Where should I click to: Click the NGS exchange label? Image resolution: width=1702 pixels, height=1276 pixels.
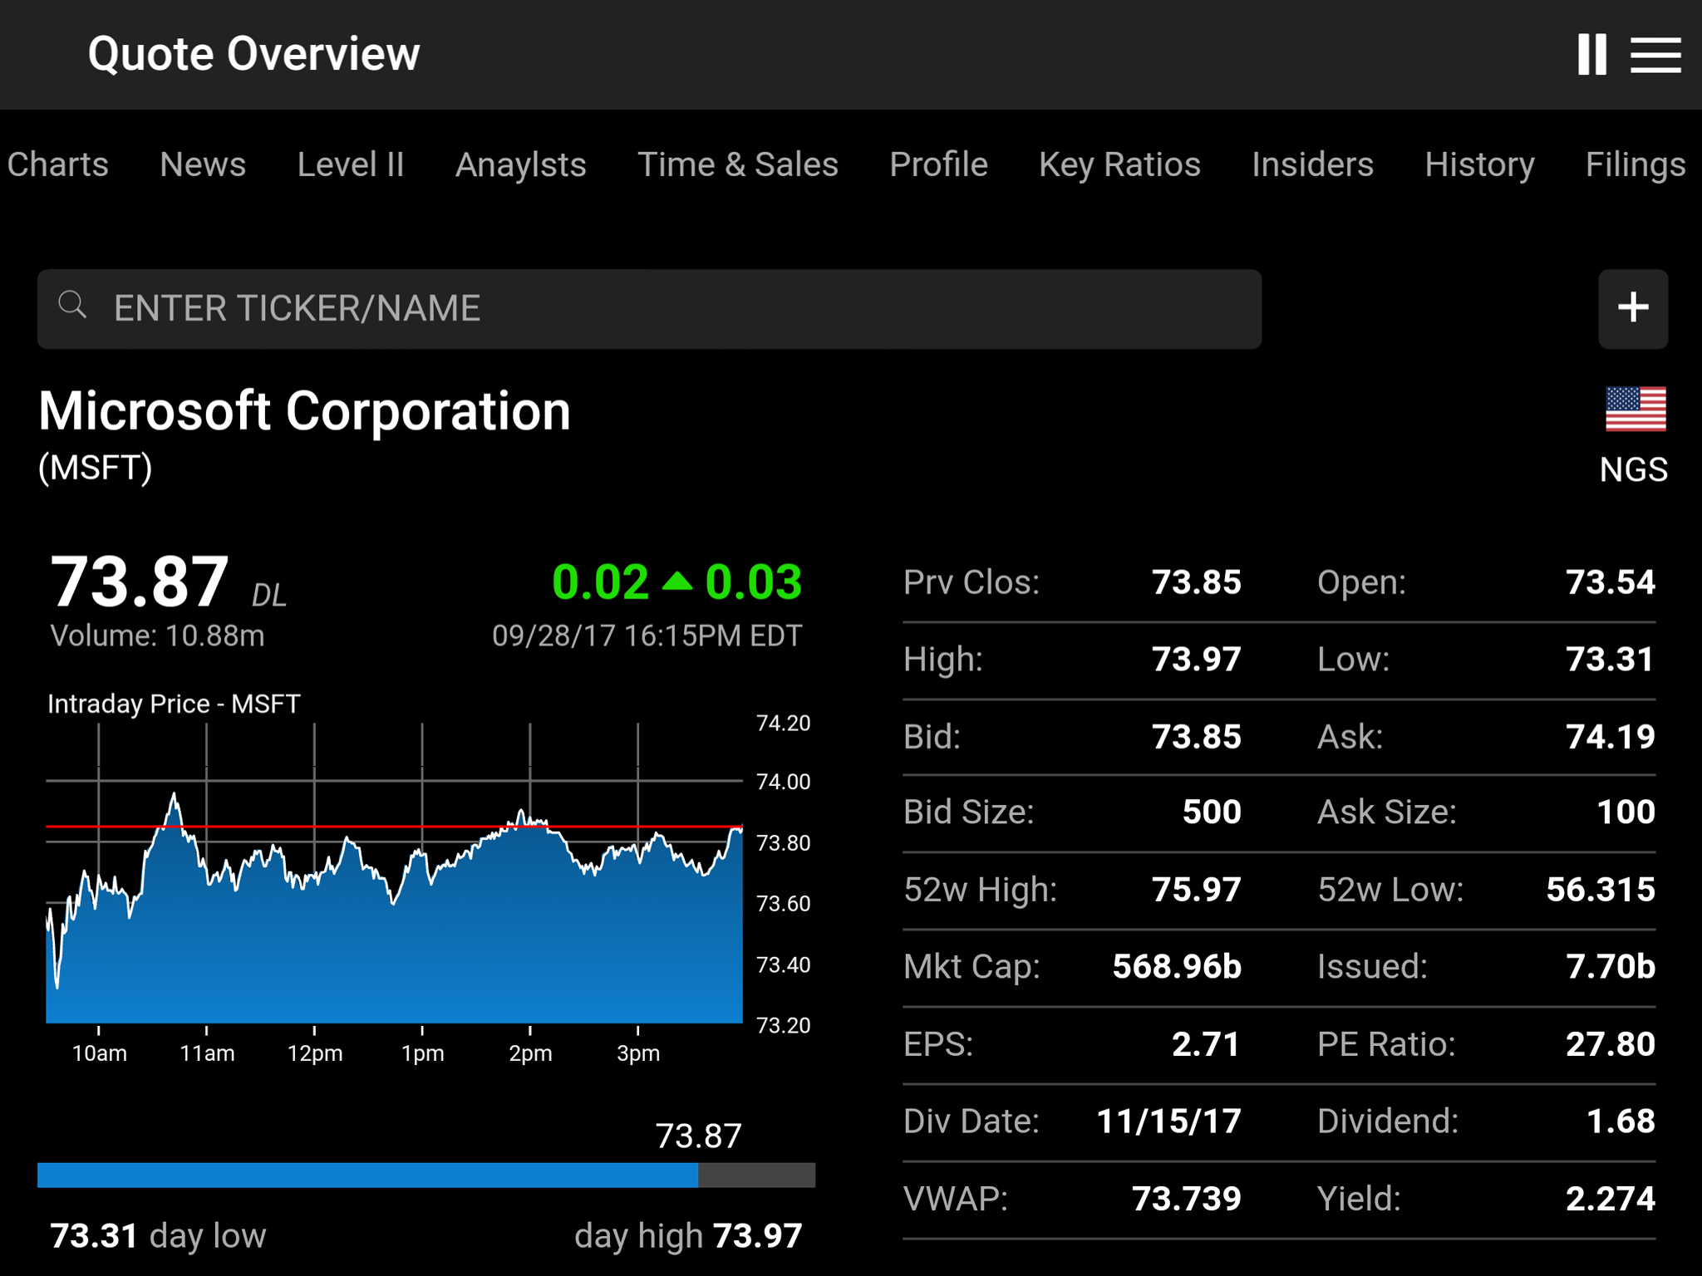1633,470
